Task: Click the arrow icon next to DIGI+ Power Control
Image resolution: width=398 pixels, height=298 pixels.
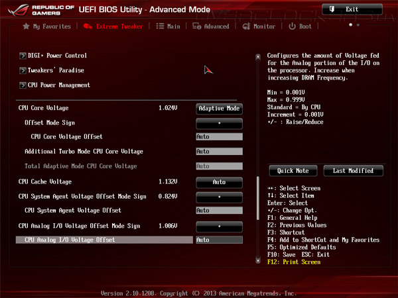Action: [x=23, y=56]
